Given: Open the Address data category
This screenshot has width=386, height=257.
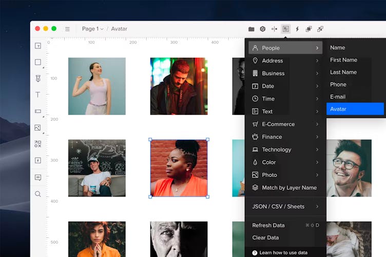Looking at the screenshot, I should (x=285, y=61).
